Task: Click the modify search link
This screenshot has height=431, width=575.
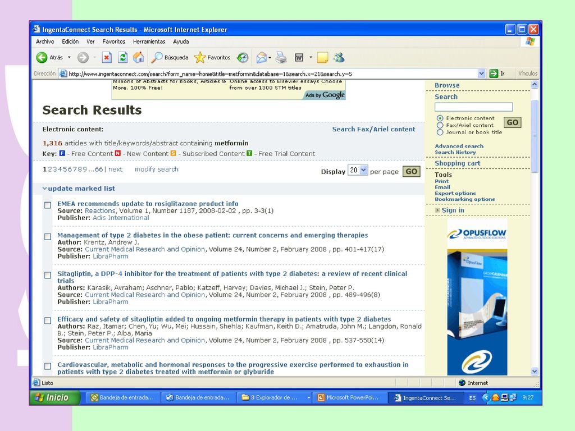Action: [x=157, y=169]
